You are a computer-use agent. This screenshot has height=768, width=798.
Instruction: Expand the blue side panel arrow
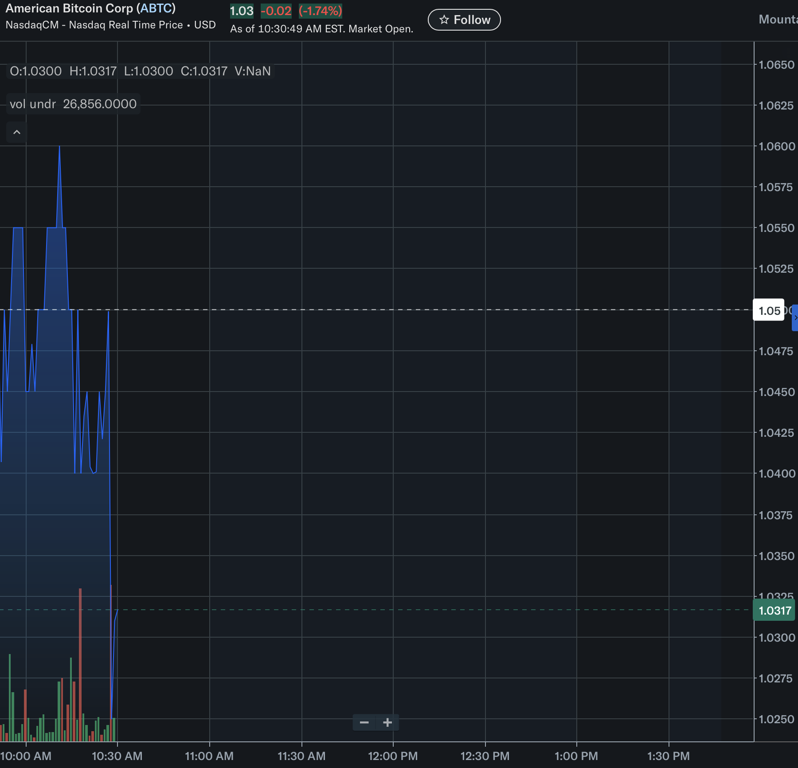(x=795, y=317)
